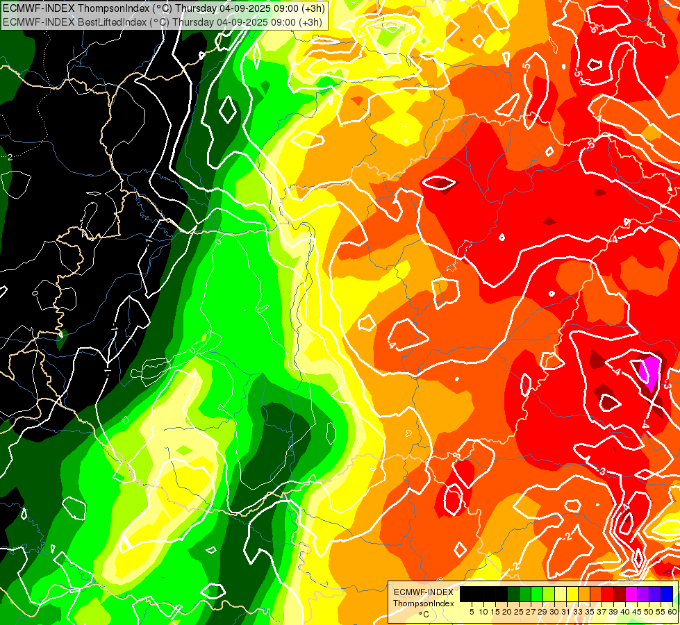Click the bright yellow 31–33 legend swatch
The height and width of the screenshot is (625, 680).
(x=572, y=594)
